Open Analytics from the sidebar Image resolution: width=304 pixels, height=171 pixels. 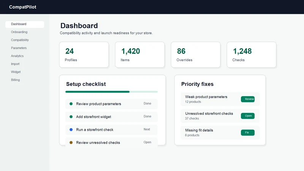[x=17, y=56]
